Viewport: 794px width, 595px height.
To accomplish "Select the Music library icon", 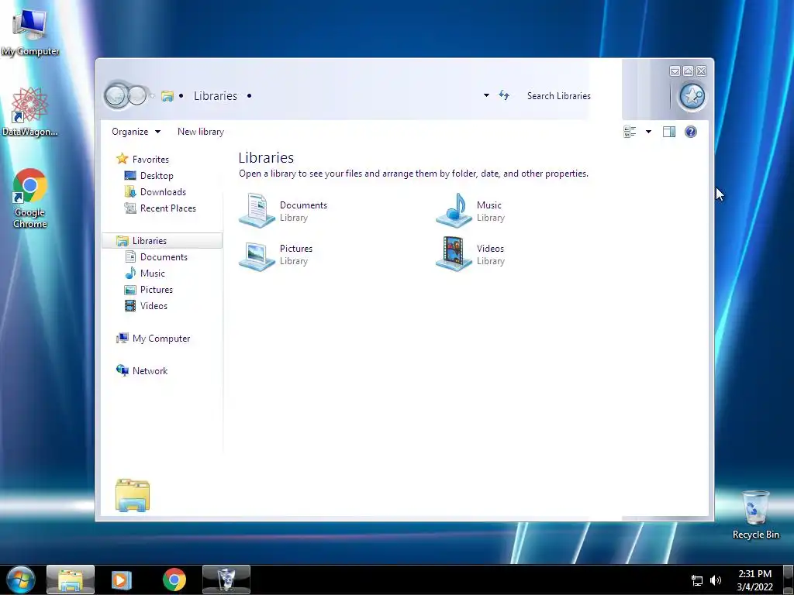I will click(454, 211).
